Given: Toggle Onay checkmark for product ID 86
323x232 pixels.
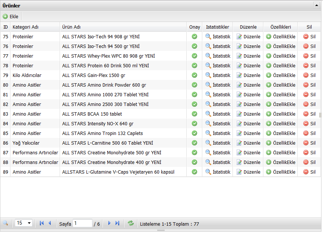Looking at the screenshot, I should 194,143.
